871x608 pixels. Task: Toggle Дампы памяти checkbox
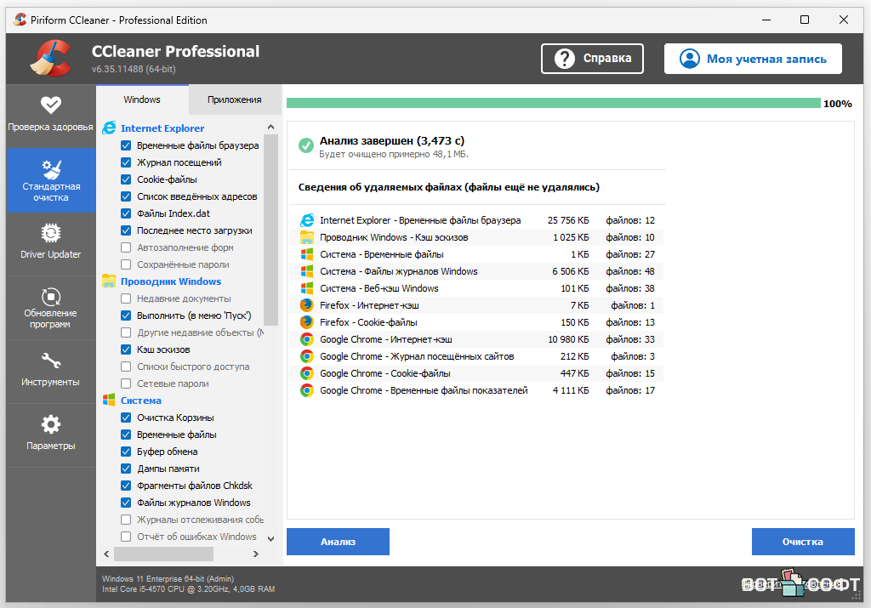coord(126,469)
